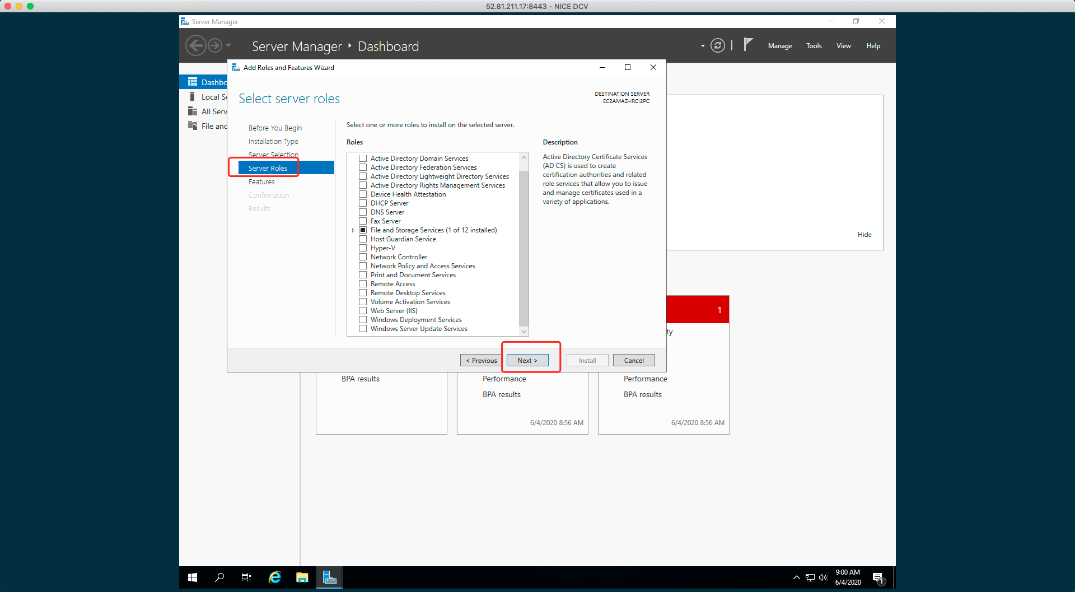The image size is (1075, 592).
Task: Click the roles list scroll down arrow
Action: (x=524, y=331)
